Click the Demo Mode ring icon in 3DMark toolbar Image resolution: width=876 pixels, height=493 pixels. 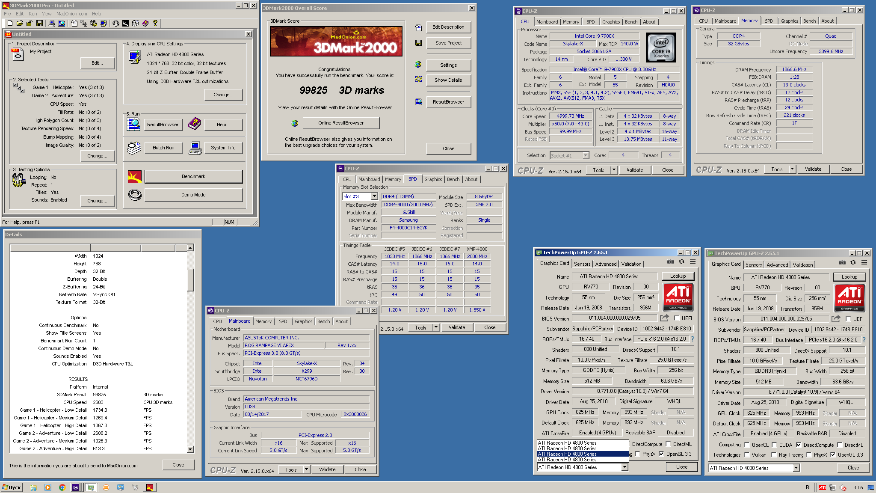[116, 23]
